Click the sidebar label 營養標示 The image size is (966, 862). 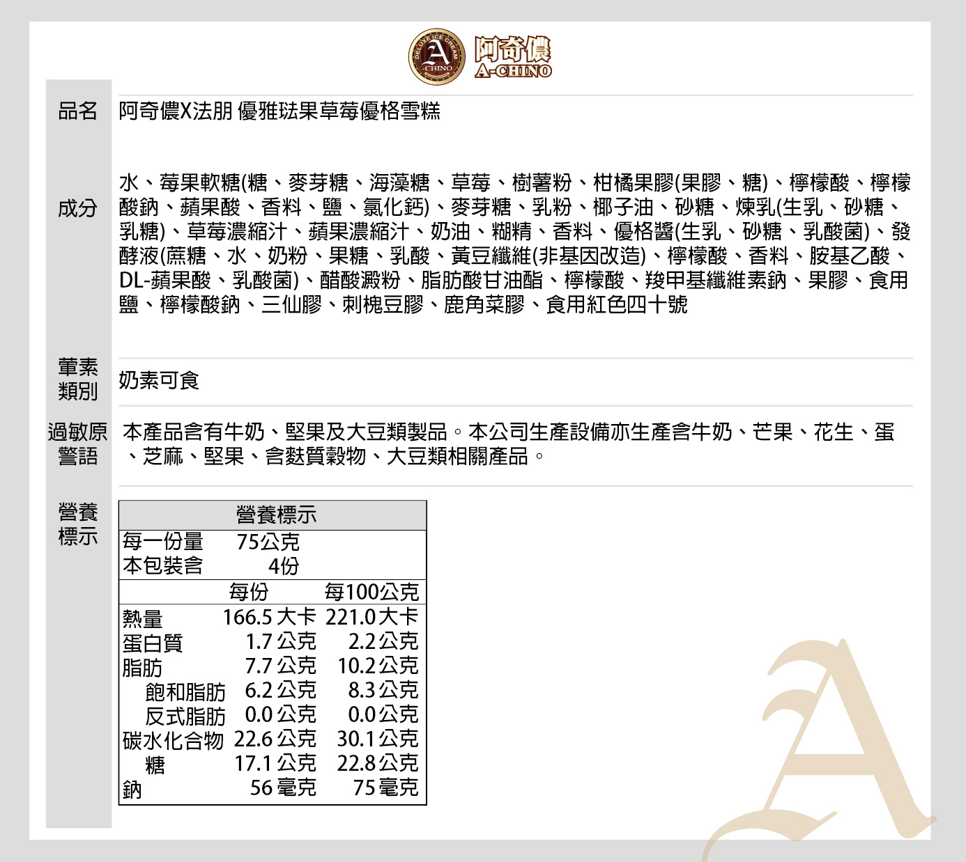pos(78,524)
